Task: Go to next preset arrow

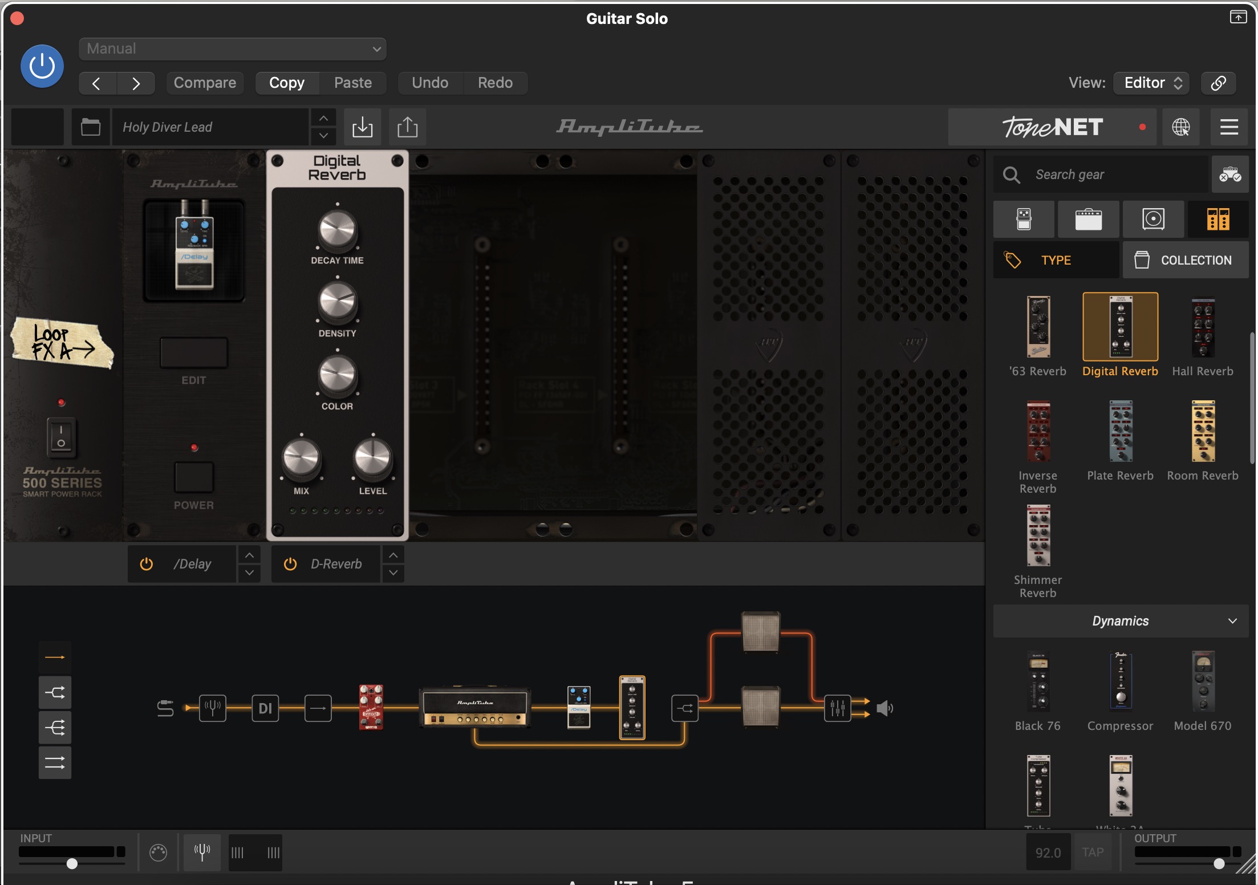Action: 136,83
